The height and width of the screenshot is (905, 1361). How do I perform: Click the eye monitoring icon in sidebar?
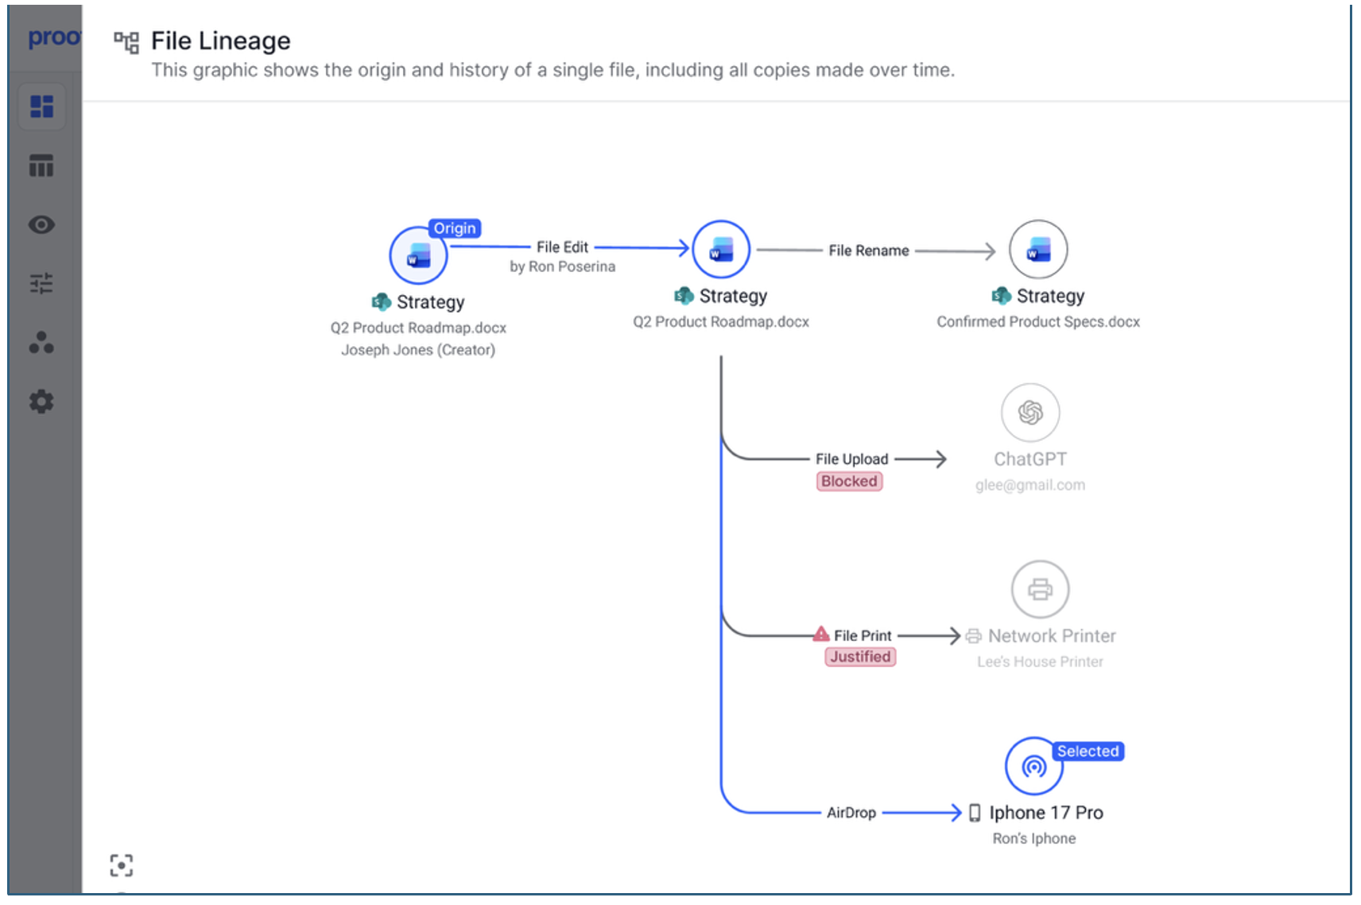(41, 225)
